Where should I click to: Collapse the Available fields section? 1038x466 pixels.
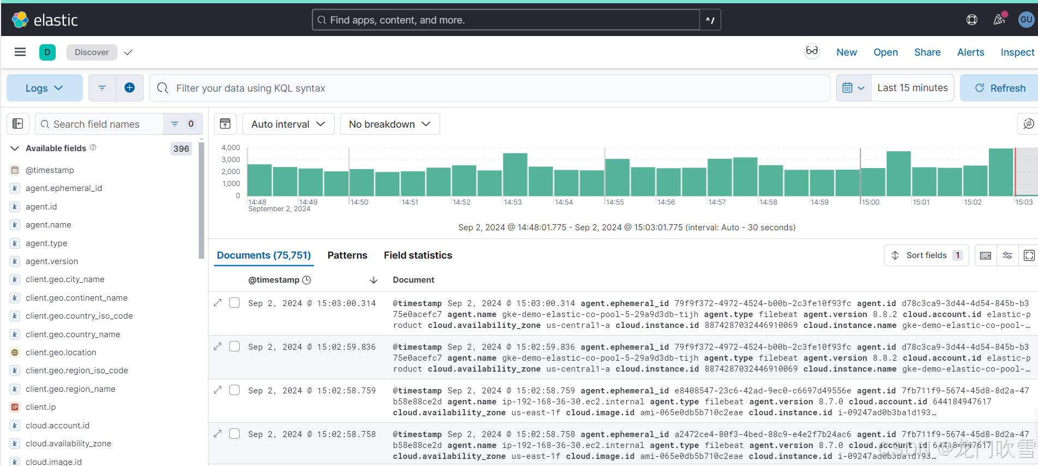15,148
